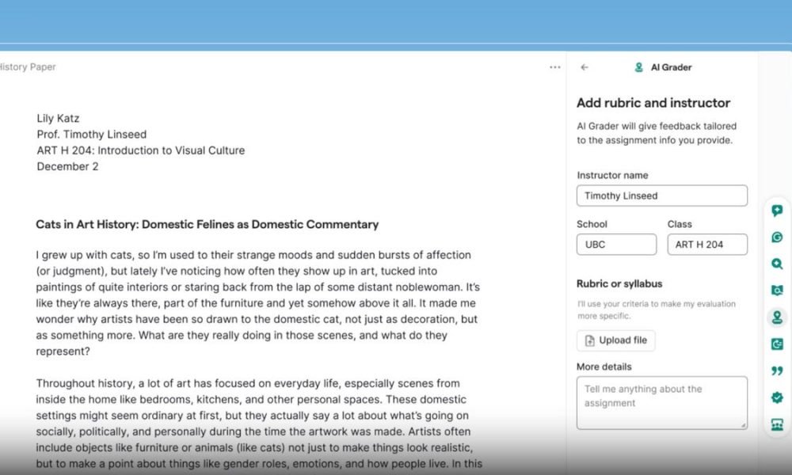792x475 pixels.
Task: Click the 'Rubric or syllabus' label
Action: coord(619,283)
